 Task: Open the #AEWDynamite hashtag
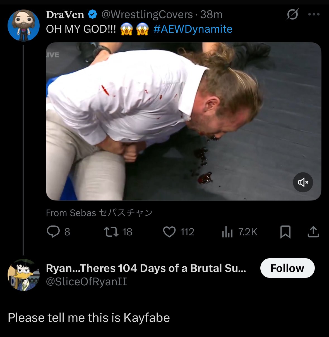[x=193, y=29]
